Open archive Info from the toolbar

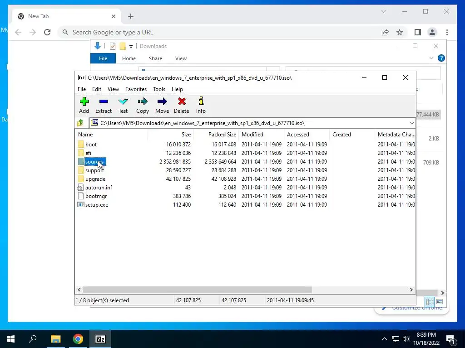(201, 101)
